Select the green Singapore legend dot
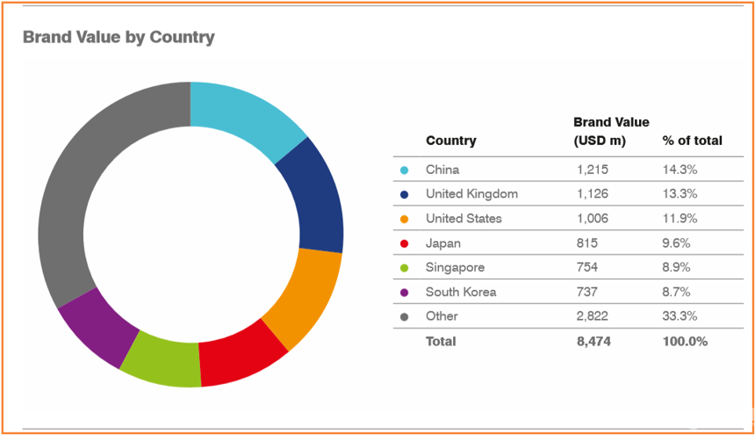Screen dimensions: 755x435 click(x=404, y=267)
